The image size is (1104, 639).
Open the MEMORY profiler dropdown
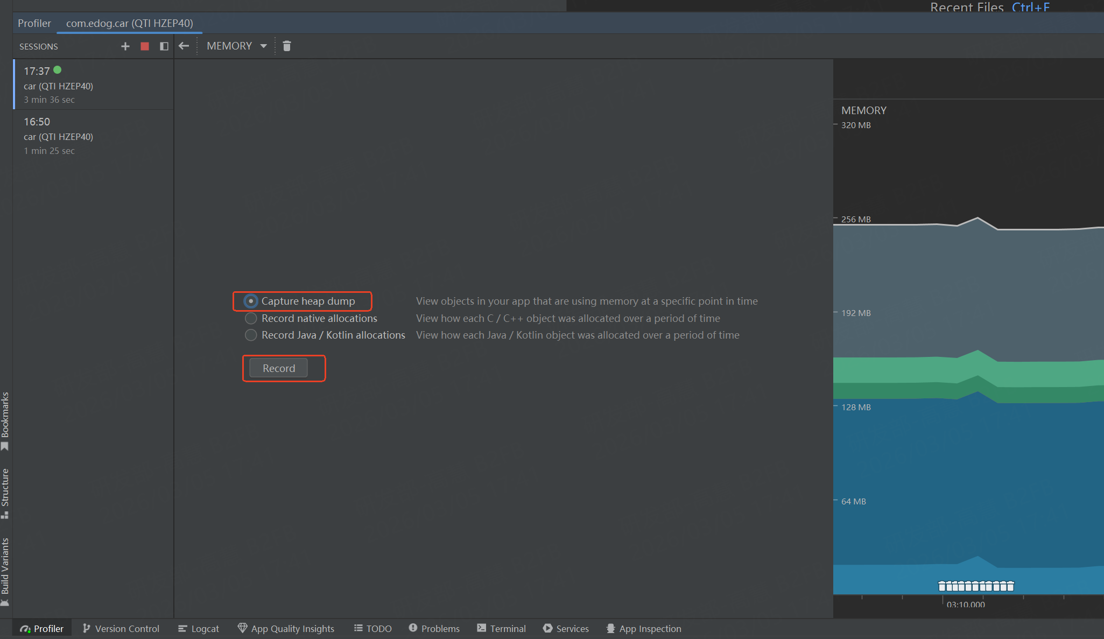pos(237,46)
